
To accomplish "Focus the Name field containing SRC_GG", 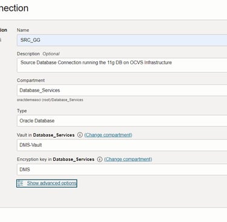I will pos(122,40).
